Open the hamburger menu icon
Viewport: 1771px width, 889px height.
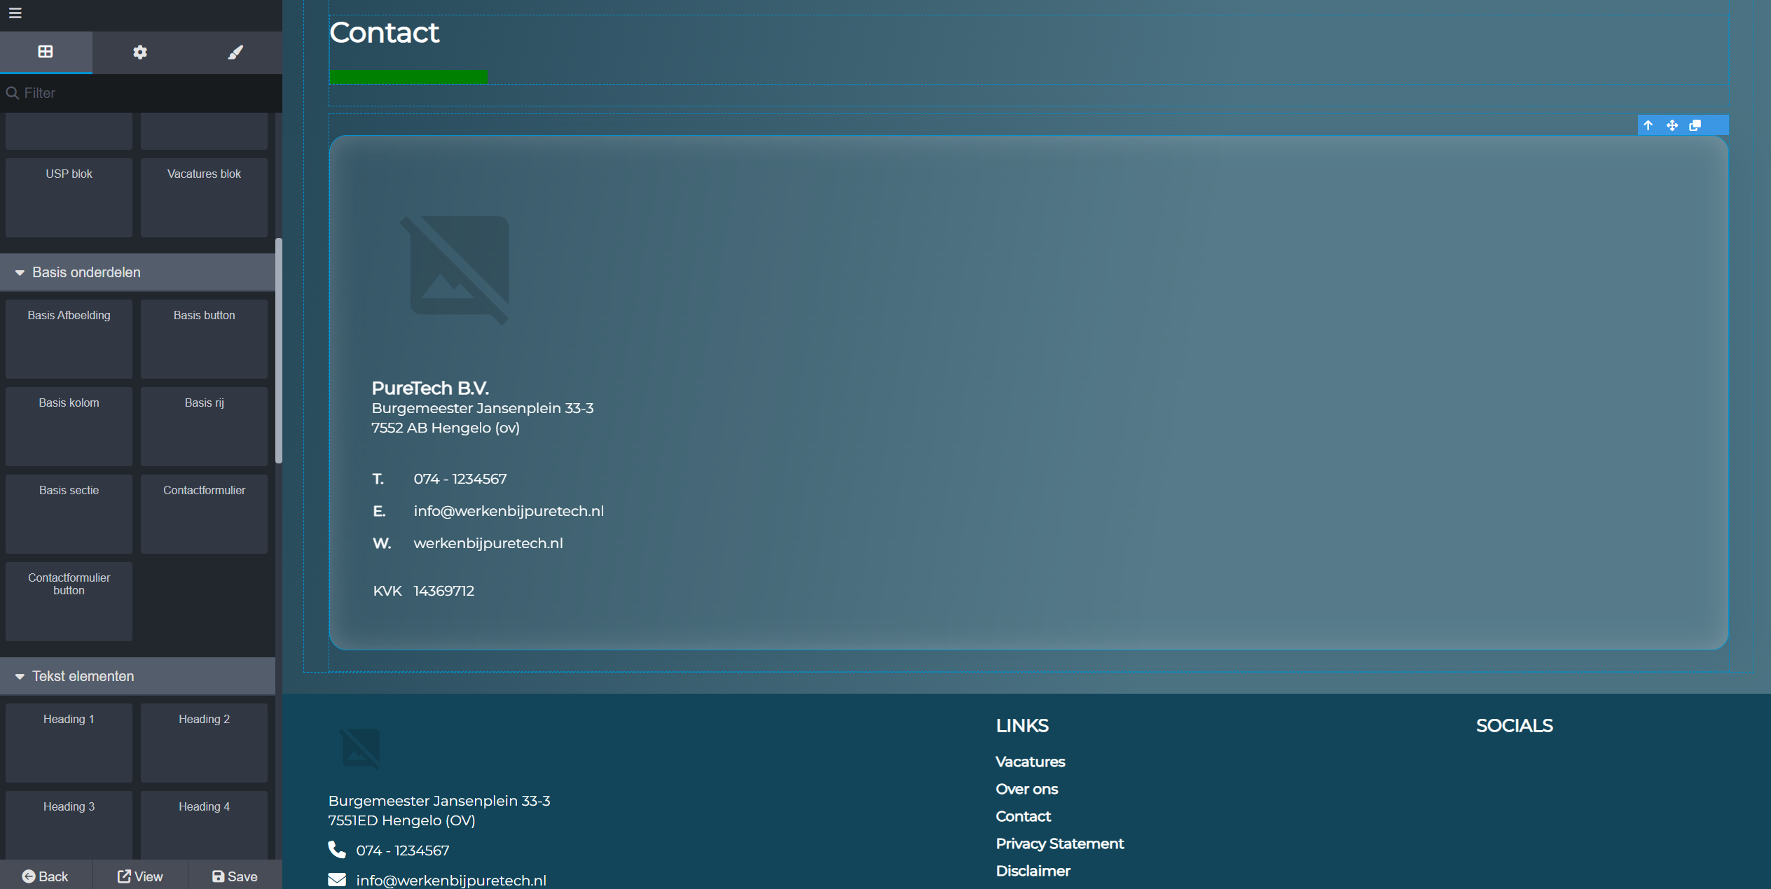click(x=15, y=13)
